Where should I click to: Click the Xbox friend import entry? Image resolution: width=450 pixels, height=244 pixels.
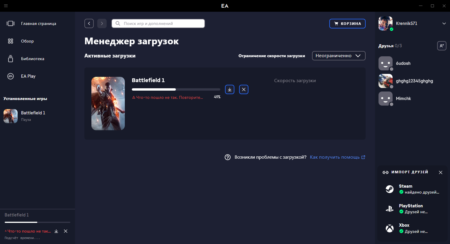(412, 228)
